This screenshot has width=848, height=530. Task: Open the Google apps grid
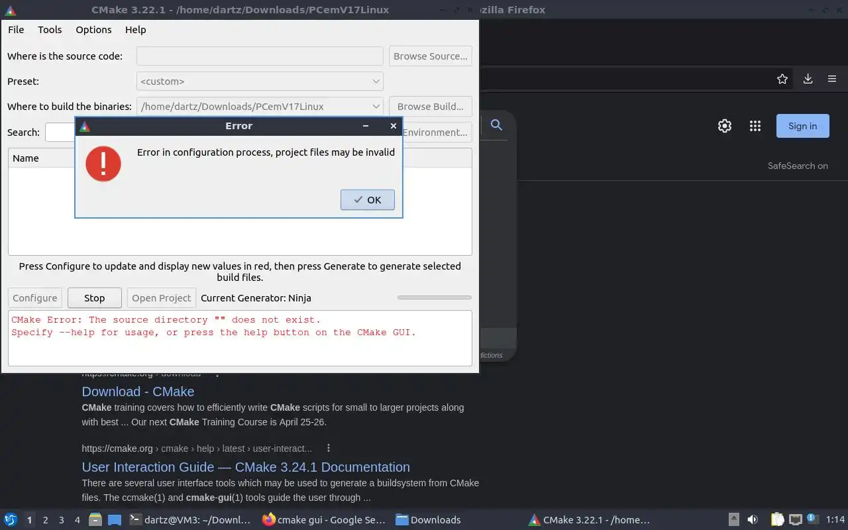[x=755, y=126]
